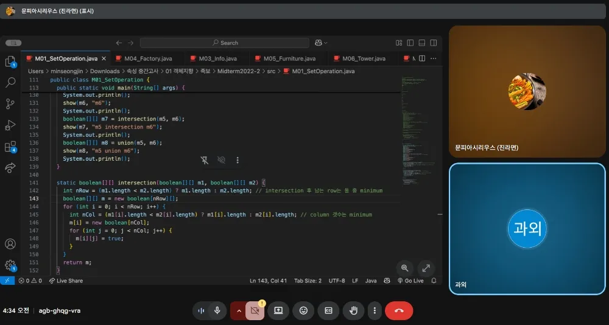Toggle the Primary Side Bar layout icon
This screenshot has height=325, width=609.
(410, 43)
